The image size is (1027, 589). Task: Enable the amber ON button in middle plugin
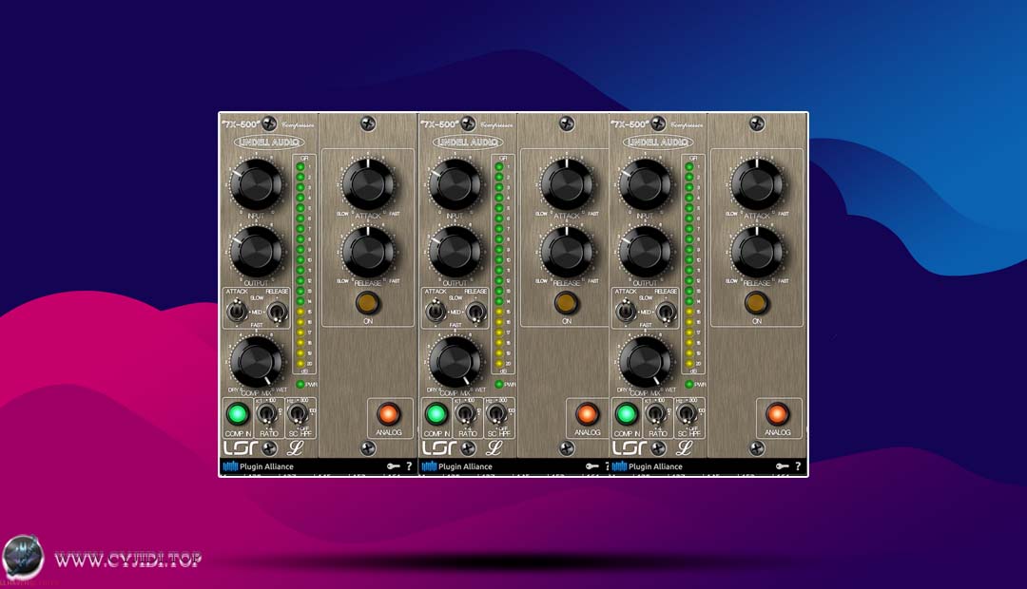pos(566,302)
